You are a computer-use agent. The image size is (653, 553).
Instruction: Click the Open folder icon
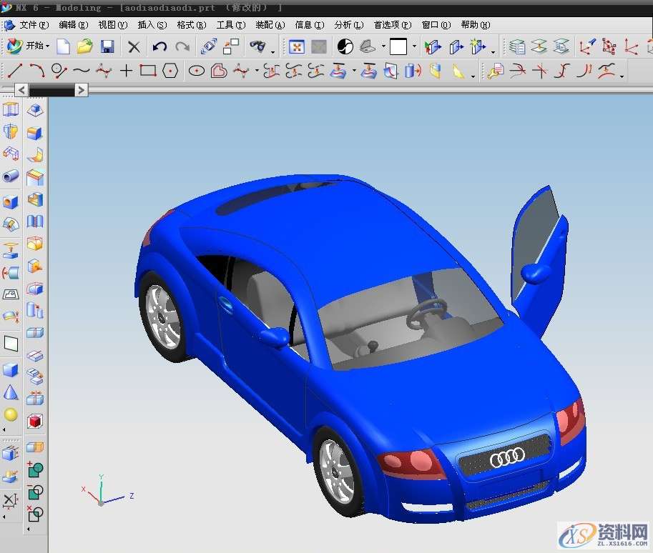pyautogui.click(x=85, y=47)
